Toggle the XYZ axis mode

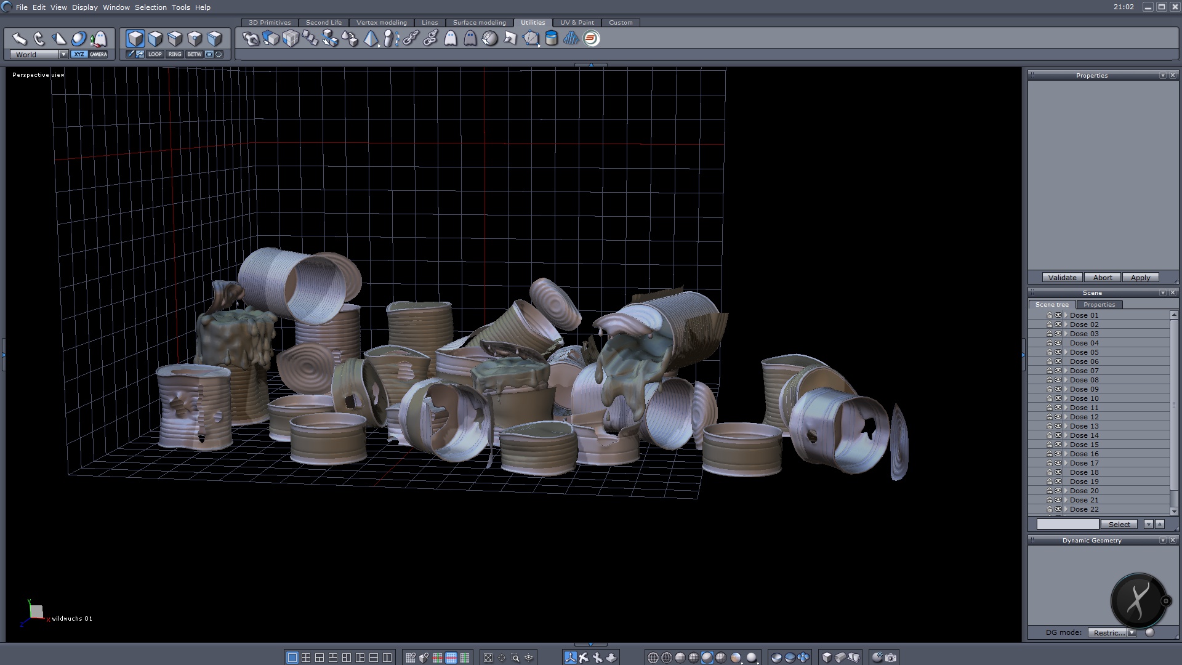79,54
